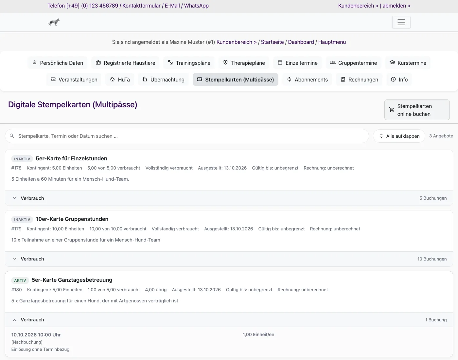Click the '10 Buchungen' count label
Image resolution: width=458 pixels, height=360 pixels.
click(x=432, y=259)
